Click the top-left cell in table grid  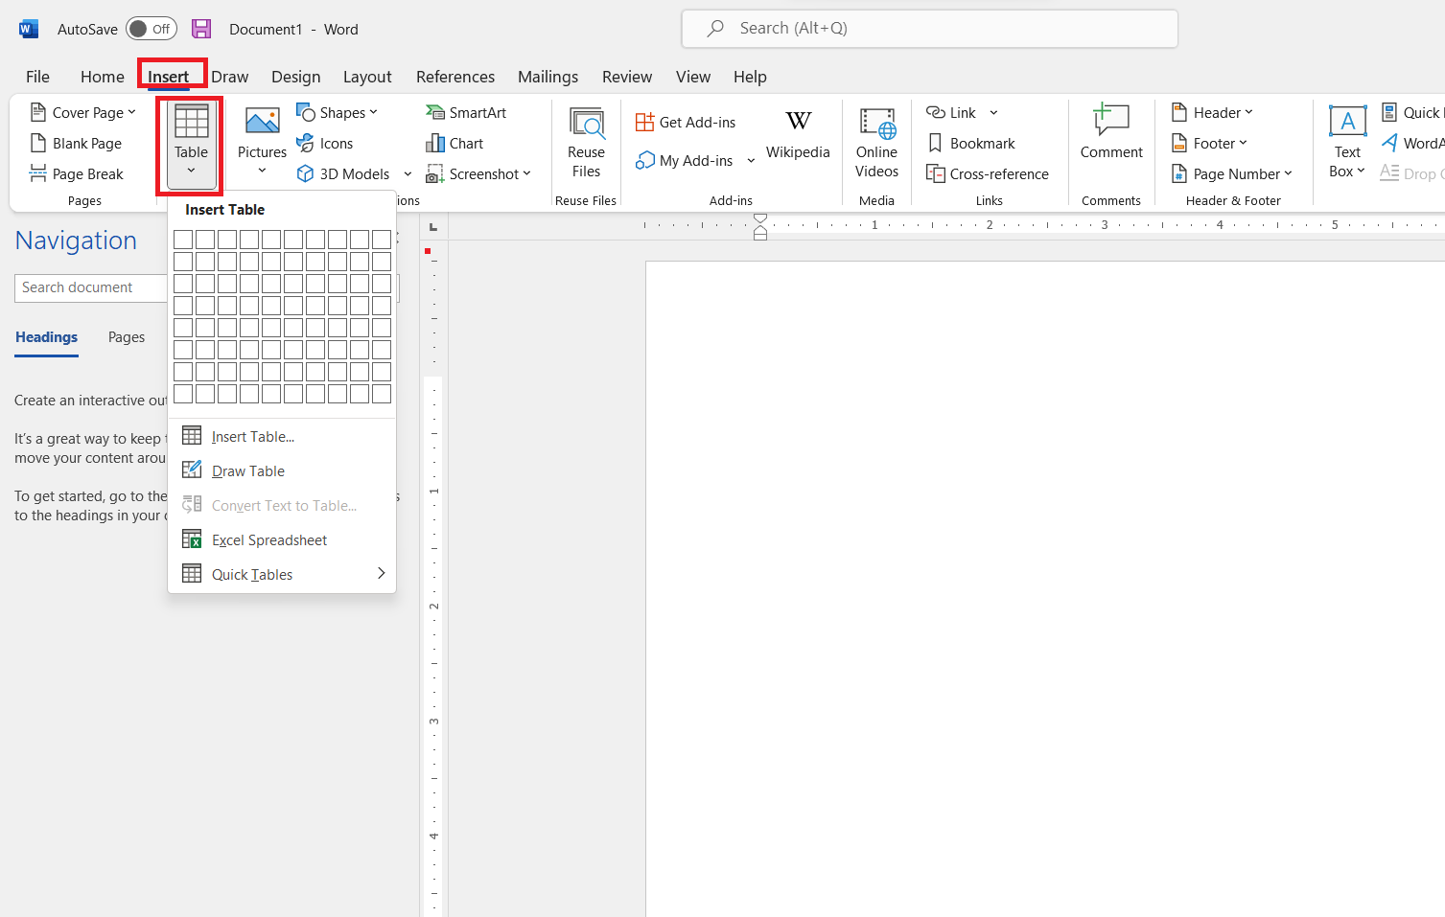[183, 240]
